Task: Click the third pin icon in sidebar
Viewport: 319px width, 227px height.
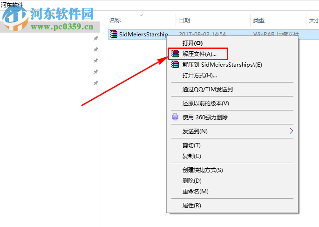Action: click(95, 61)
